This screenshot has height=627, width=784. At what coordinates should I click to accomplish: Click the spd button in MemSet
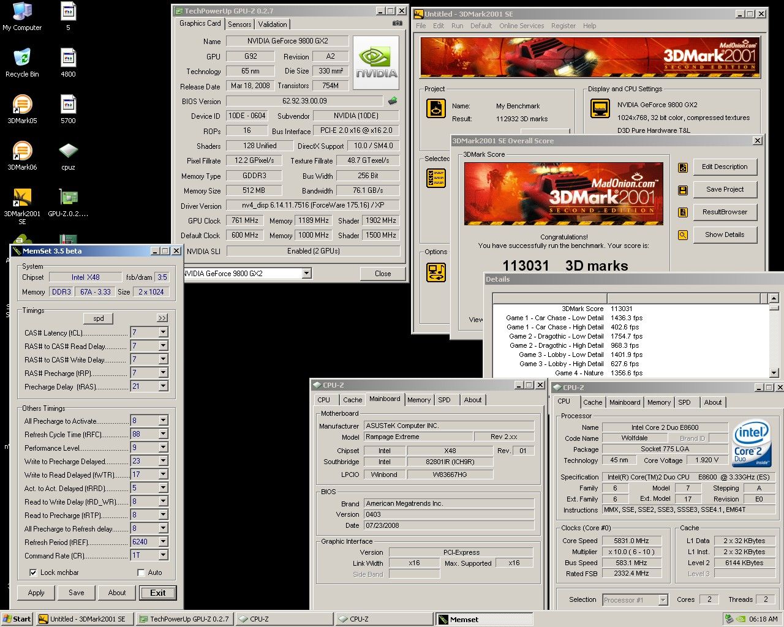[x=99, y=318]
